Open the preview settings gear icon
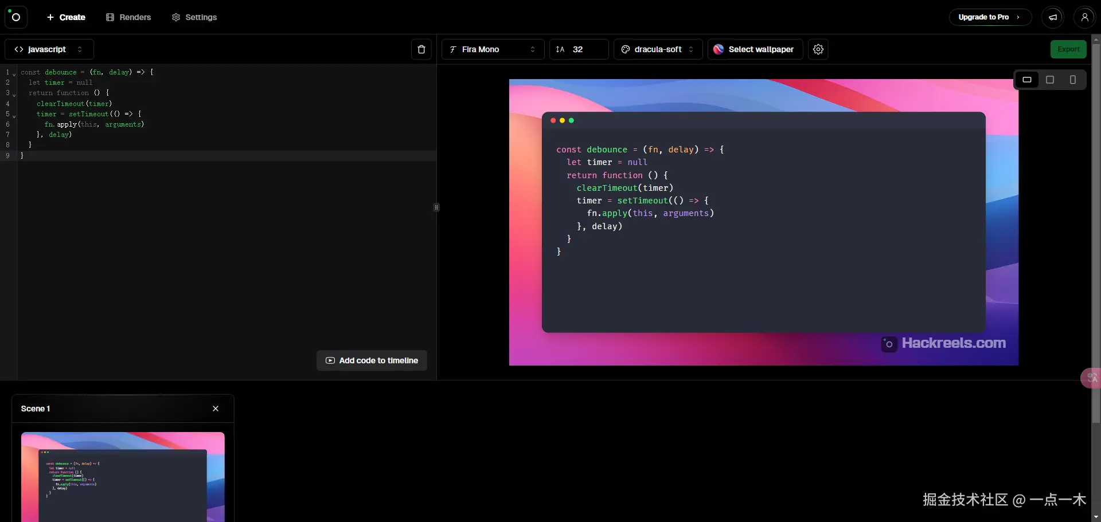The width and height of the screenshot is (1101, 522). 818,49
